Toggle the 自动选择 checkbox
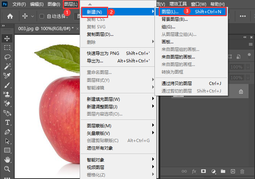The width and height of the screenshot is (255, 179). pos(42,16)
